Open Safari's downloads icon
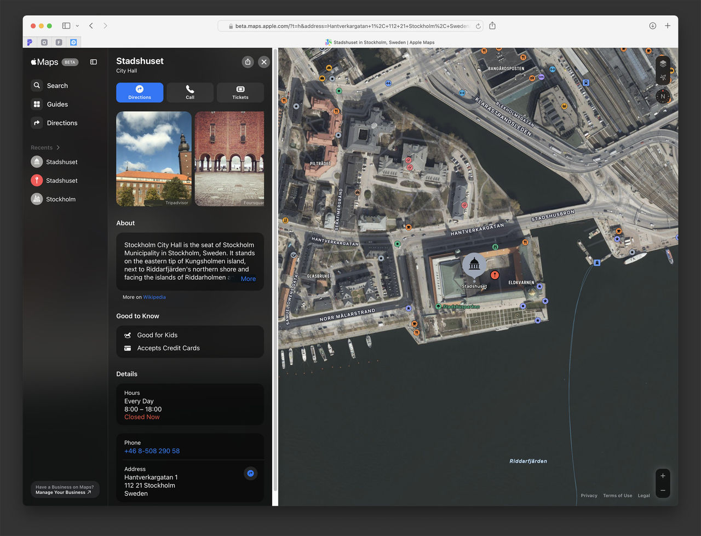The height and width of the screenshot is (536, 701). pyautogui.click(x=652, y=26)
